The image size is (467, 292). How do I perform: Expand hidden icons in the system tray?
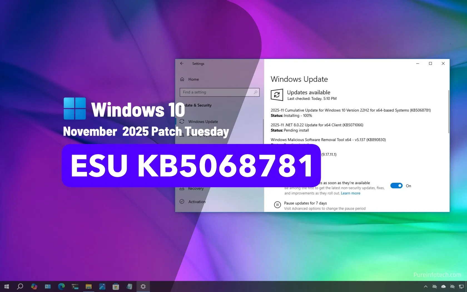(x=426, y=286)
